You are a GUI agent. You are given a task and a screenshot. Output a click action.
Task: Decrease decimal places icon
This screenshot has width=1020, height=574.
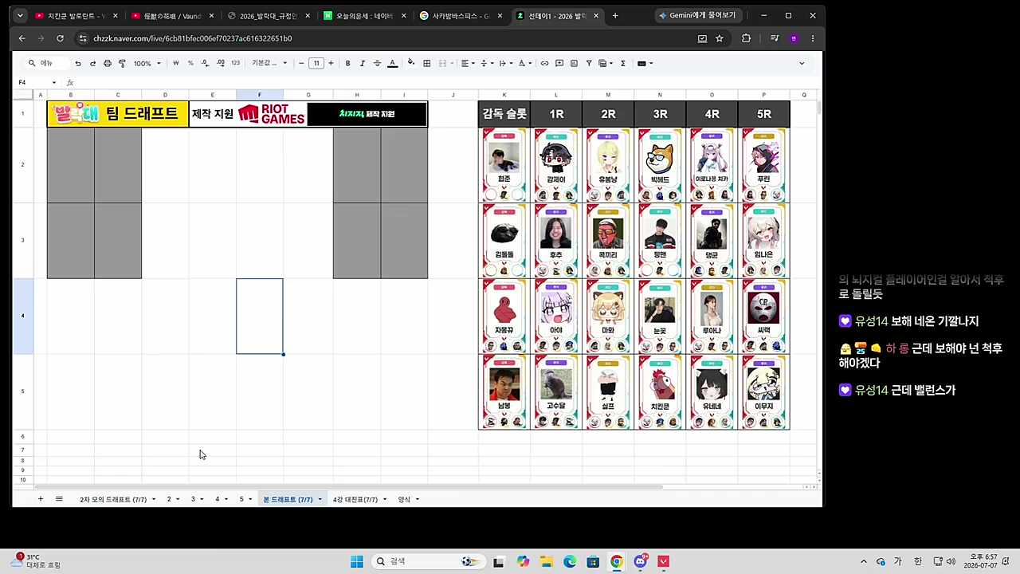pos(206,63)
